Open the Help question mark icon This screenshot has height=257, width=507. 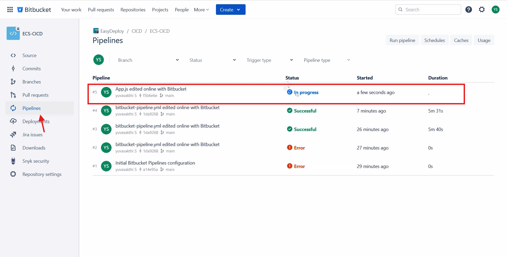point(469,10)
